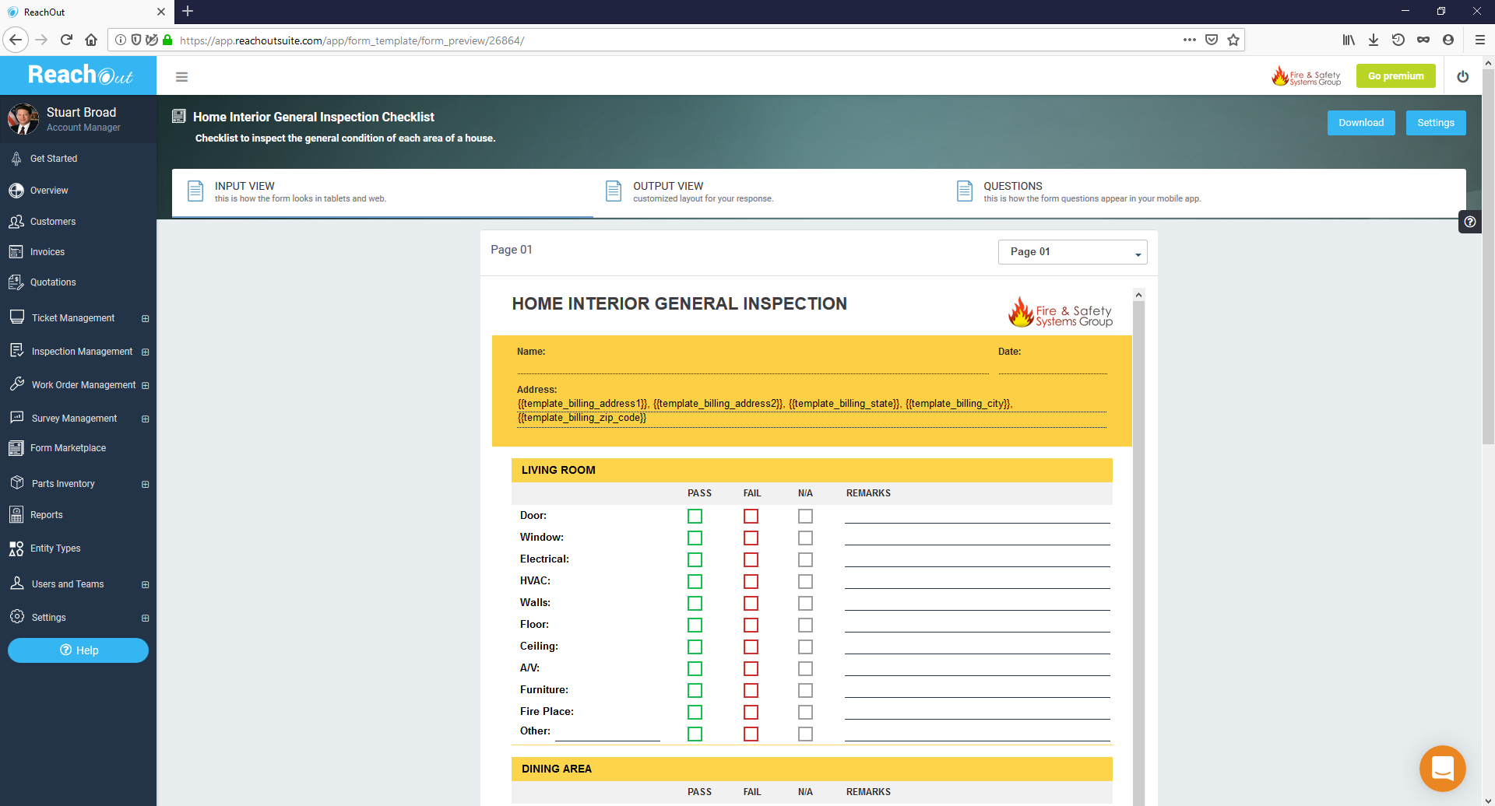The width and height of the screenshot is (1495, 806).
Task: Switch to INPUT VIEW tab
Action: [x=382, y=192]
